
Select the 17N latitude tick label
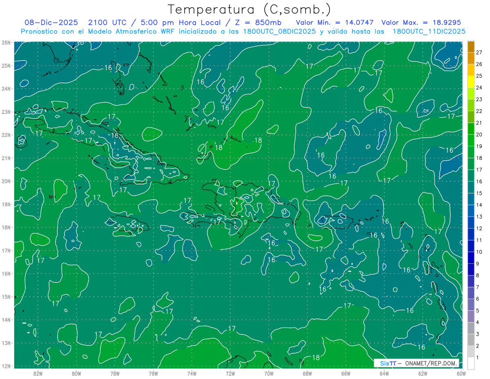pos(6,251)
